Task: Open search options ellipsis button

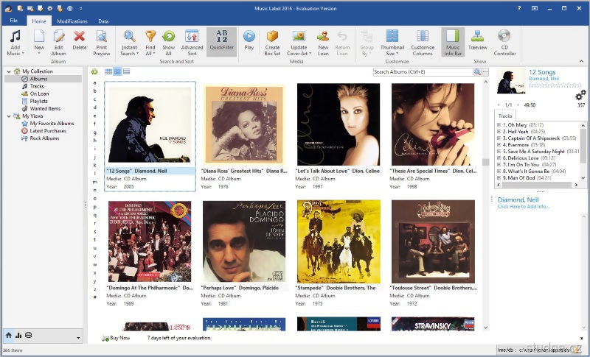Action: pyautogui.click(x=485, y=71)
